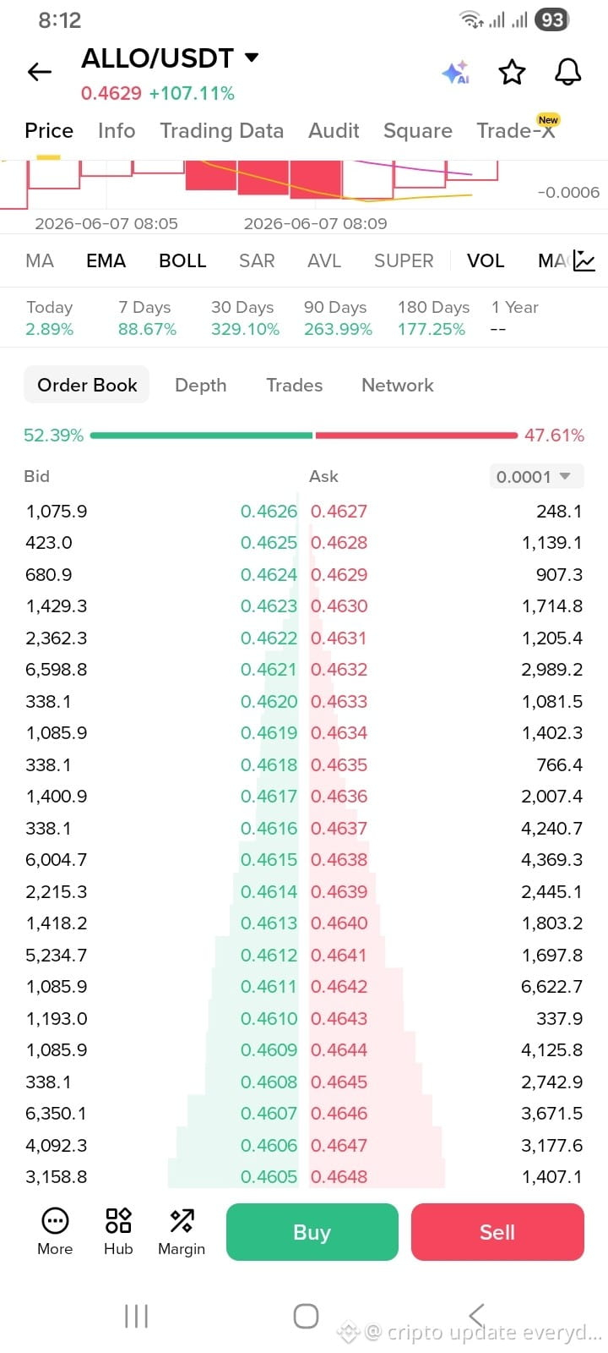Toggle the VOL indicator
This screenshot has height=1353, width=608.
486,260
